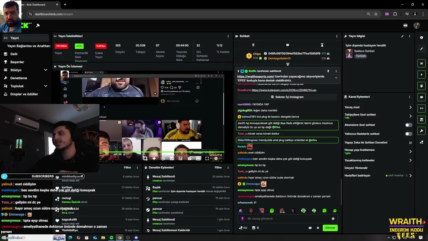Click the dashboard.kick.com/stream address bar
Image resolution: width=428 pixels, height=241 pixels.
[54, 14]
